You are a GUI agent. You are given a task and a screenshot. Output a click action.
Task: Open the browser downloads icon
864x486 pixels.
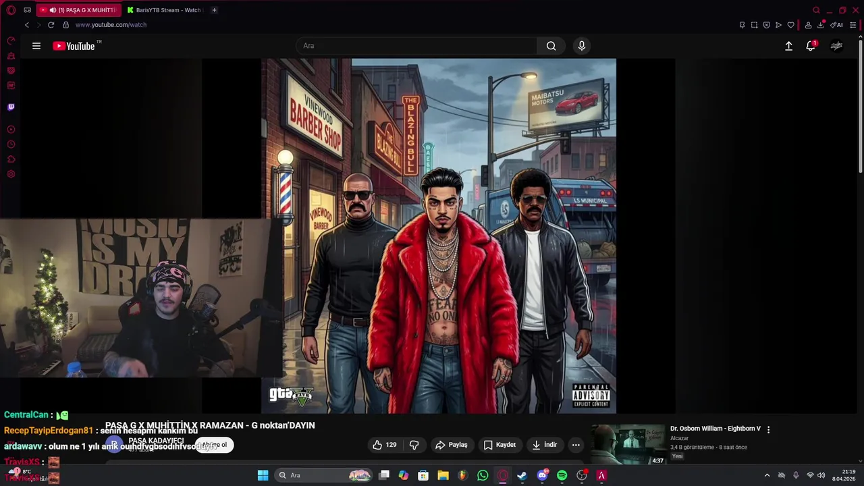pyautogui.click(x=821, y=25)
